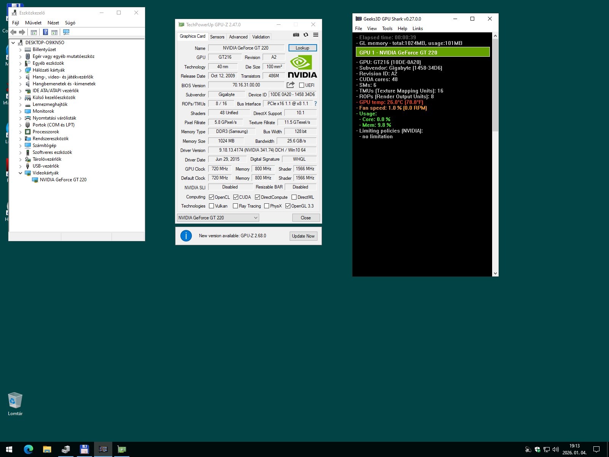The width and height of the screenshot is (609, 457).
Task: Open the GPU selector dropdown in GPU-Z
Action: coord(218,218)
